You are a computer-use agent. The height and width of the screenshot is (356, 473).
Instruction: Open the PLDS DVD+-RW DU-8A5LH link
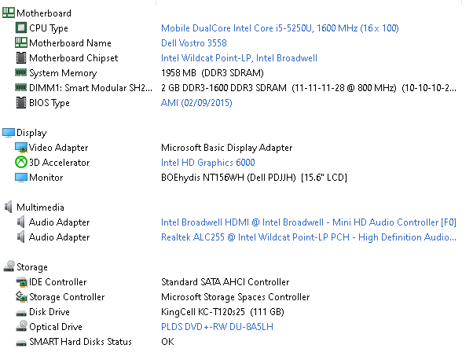pos(217,326)
